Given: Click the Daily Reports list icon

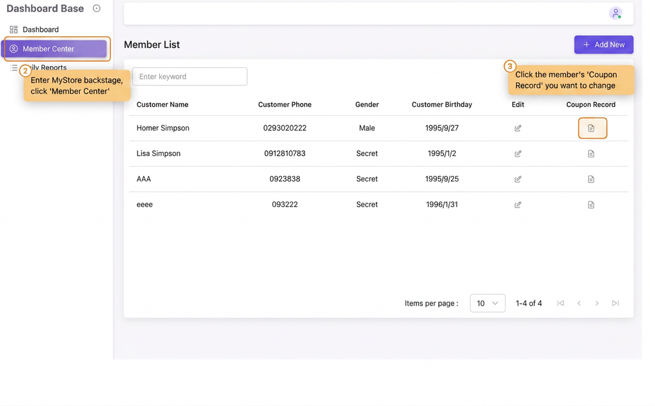Looking at the screenshot, I should pos(14,68).
